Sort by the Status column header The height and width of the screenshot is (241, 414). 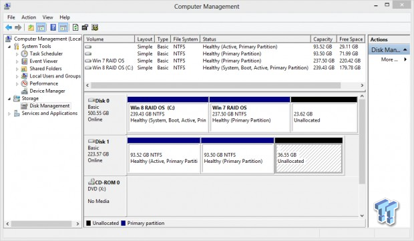pos(255,39)
